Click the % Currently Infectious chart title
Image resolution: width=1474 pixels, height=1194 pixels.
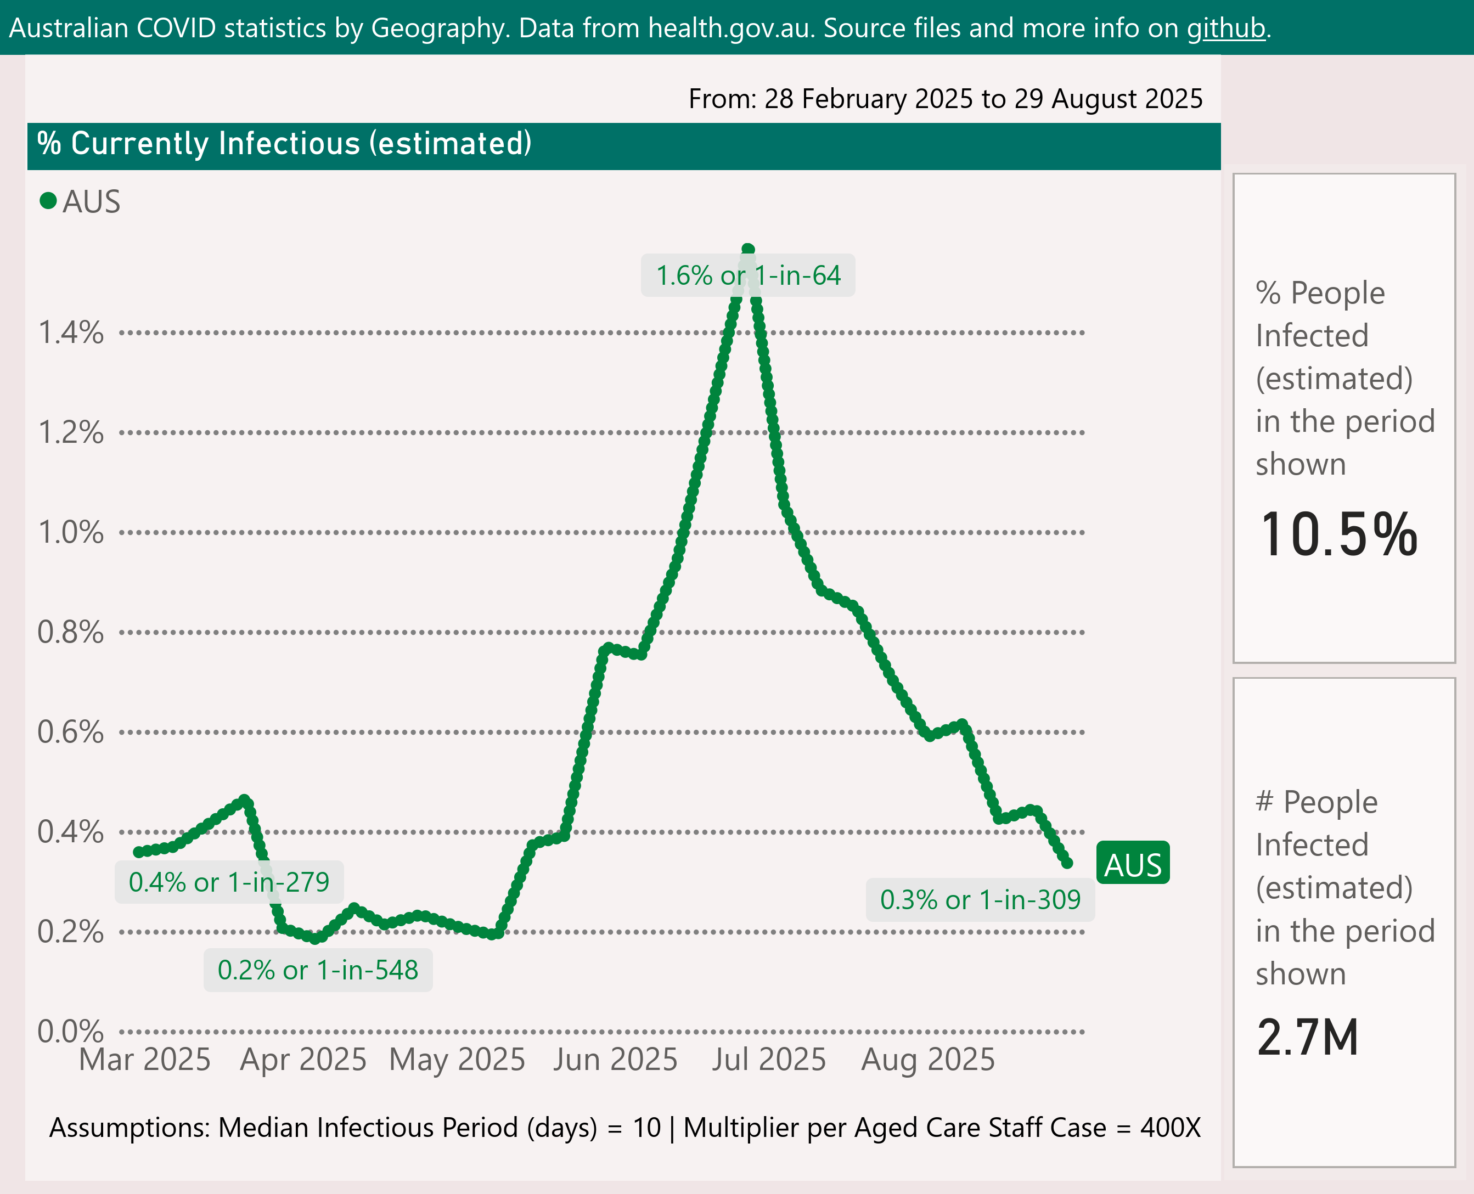[284, 144]
